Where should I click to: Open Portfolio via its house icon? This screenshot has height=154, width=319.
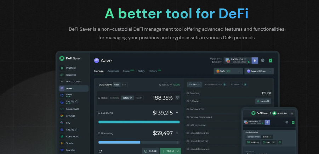[62, 68]
